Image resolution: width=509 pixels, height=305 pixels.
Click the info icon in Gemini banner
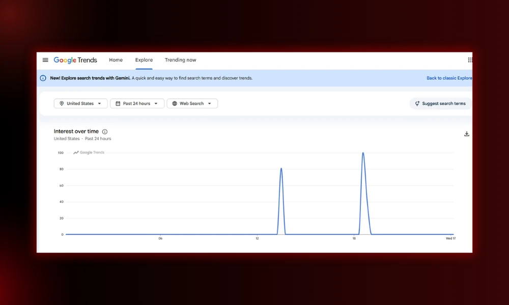pyautogui.click(x=43, y=78)
